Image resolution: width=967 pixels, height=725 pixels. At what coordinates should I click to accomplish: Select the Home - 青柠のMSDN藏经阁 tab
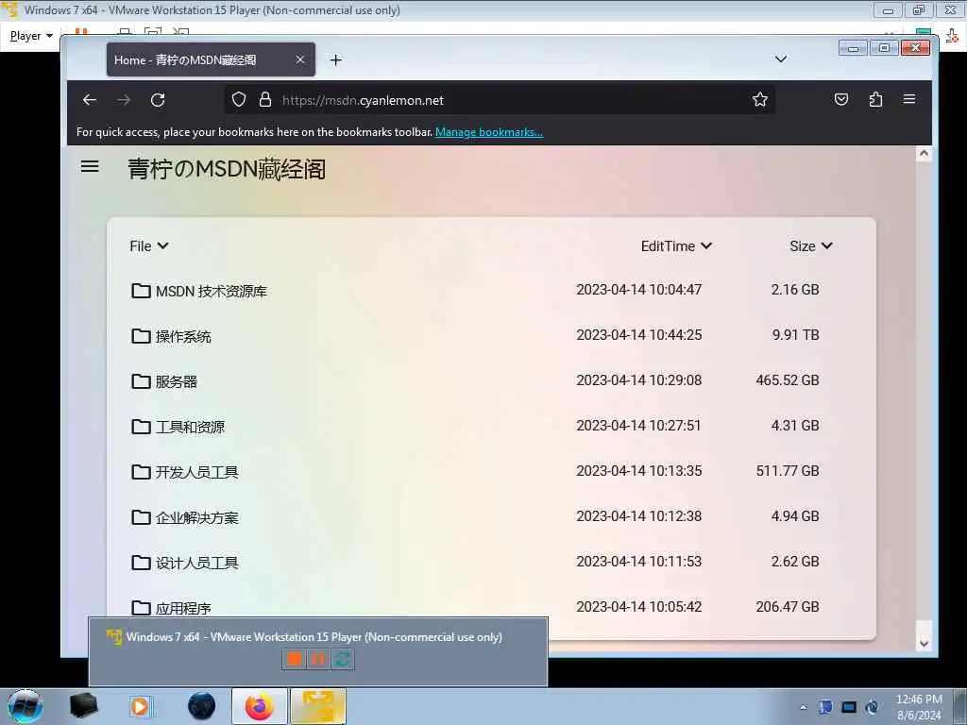(x=211, y=59)
